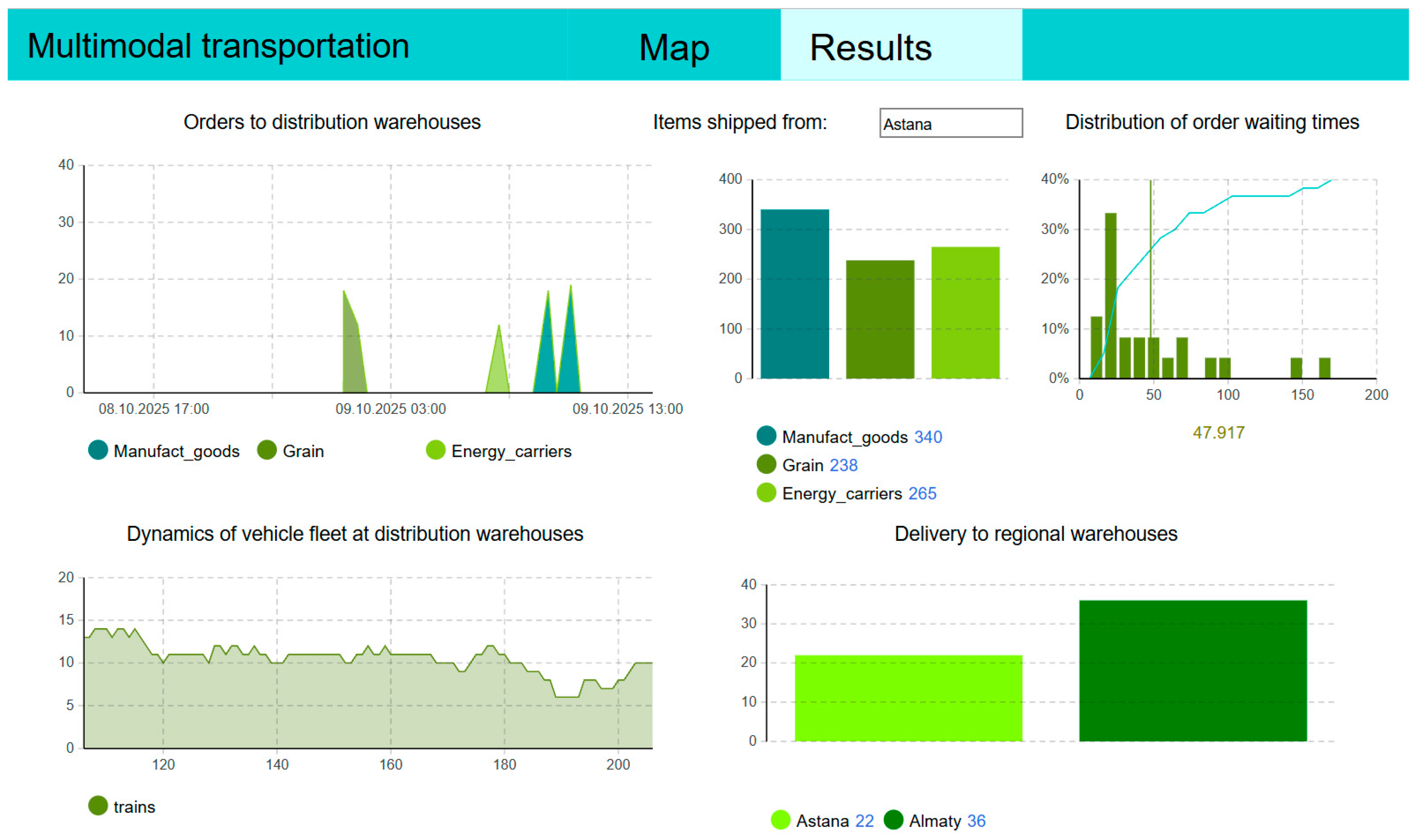This screenshot has height=839, width=1417.
Task: Click the Grain bar in shipped items chart
Action: (880, 320)
